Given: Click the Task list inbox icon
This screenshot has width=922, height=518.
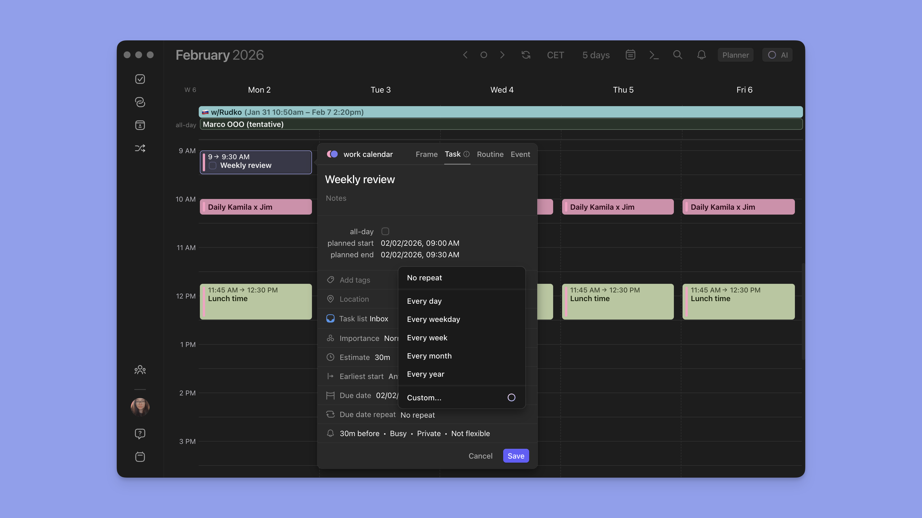Looking at the screenshot, I should click(x=330, y=318).
